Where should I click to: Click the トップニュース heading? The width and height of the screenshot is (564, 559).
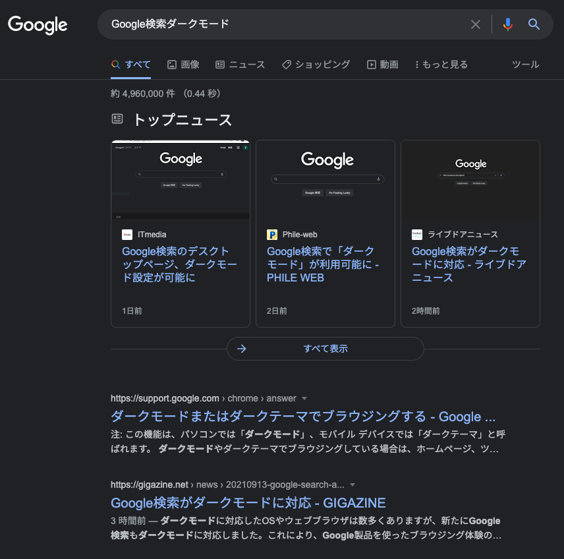(183, 119)
